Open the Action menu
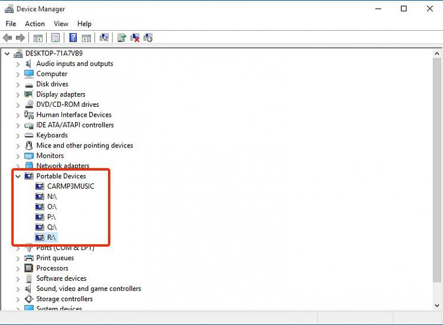This screenshot has width=443, height=325. (35, 24)
